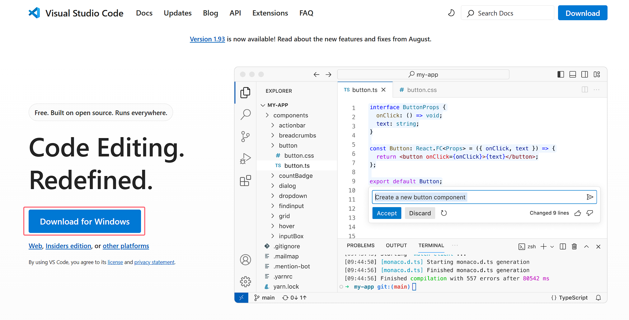629x320 pixels.
Task: Discard the suggested code changes
Action: tap(420, 213)
